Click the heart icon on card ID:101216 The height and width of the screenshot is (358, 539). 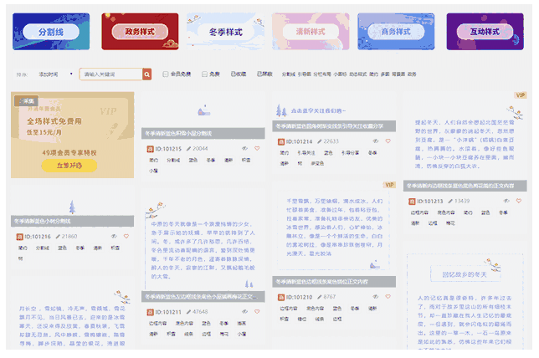[126, 237]
